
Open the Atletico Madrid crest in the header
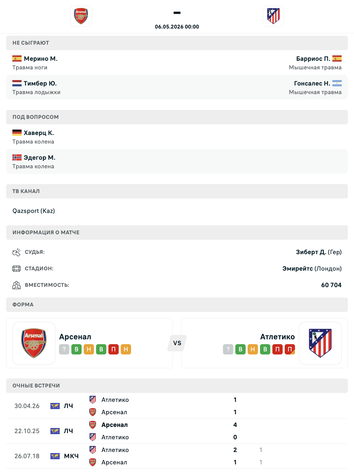tap(273, 16)
